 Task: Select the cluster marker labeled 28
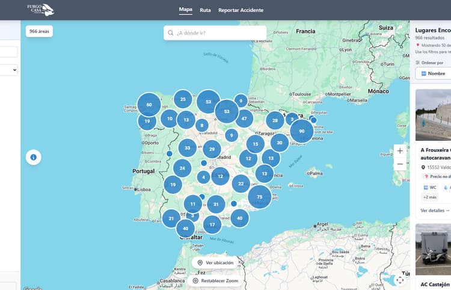pyautogui.click(x=275, y=120)
